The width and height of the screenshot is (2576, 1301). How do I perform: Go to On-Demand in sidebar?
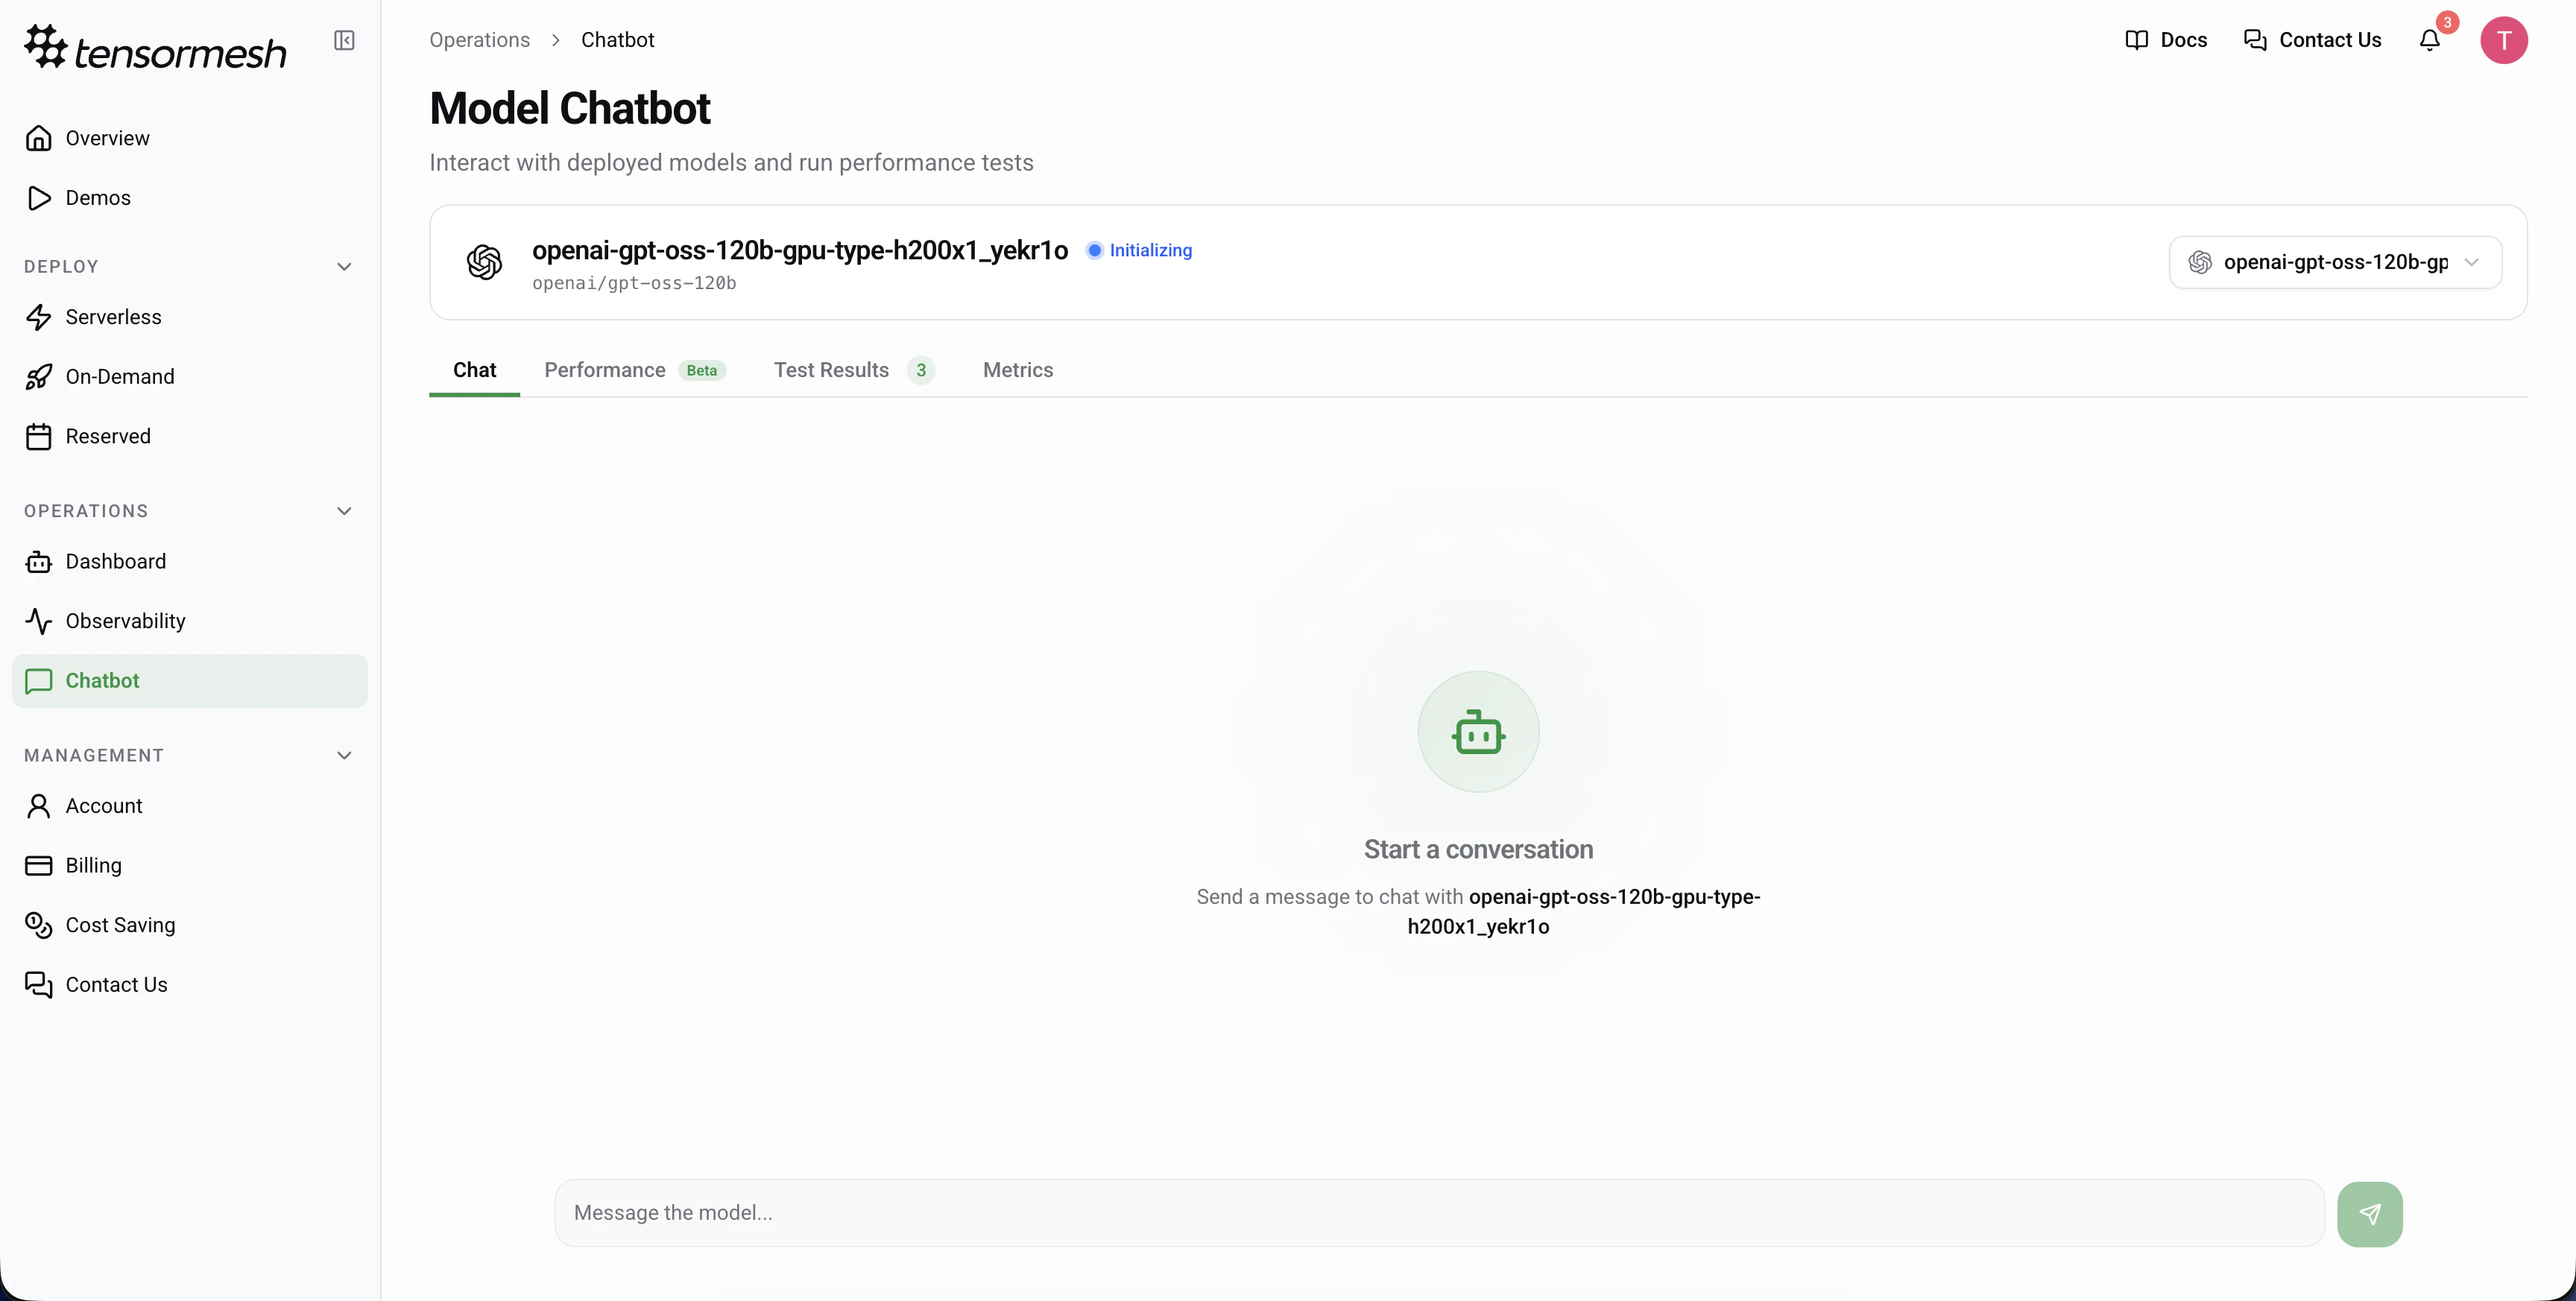pos(190,377)
